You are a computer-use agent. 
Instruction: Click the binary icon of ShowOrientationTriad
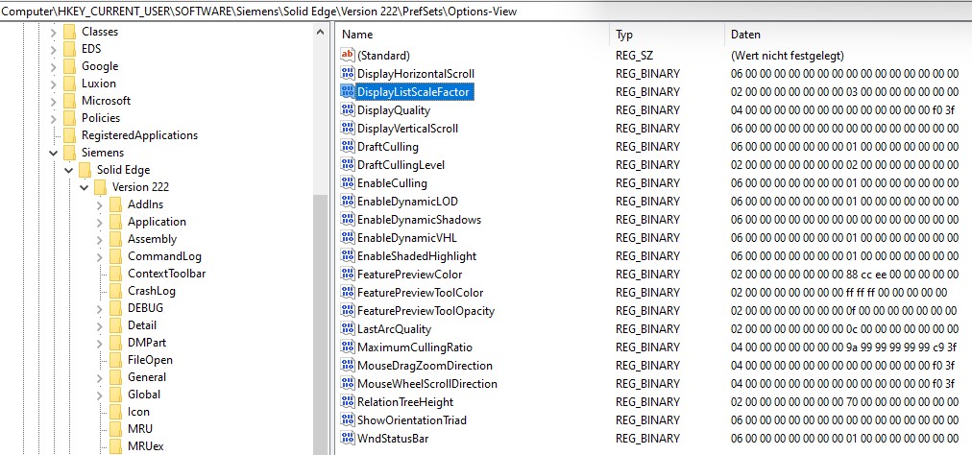coord(347,420)
